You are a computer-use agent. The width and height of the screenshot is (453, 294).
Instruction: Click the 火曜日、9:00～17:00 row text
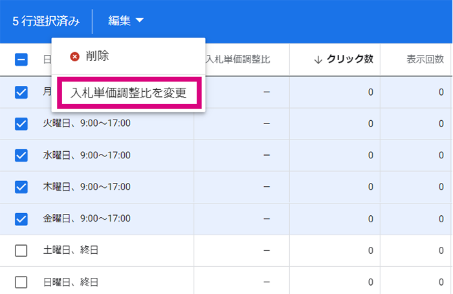point(87,123)
